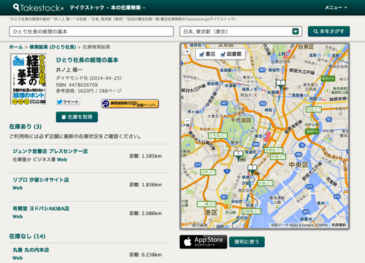Click the ISBN: 447802670X text

77,85
